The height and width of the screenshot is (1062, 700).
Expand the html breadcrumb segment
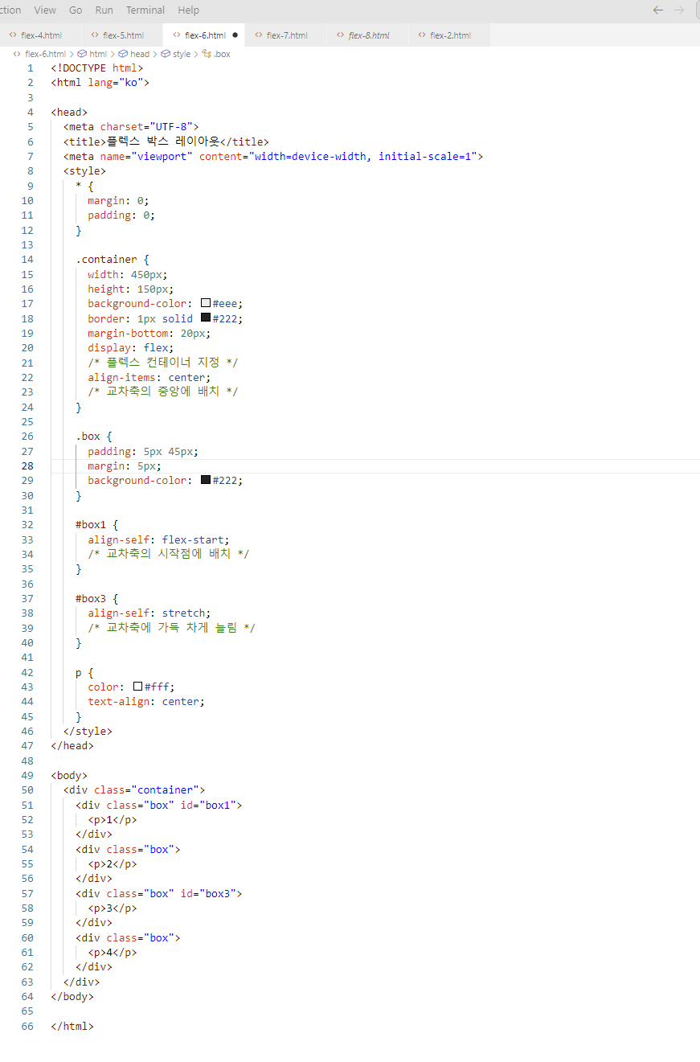point(97,54)
